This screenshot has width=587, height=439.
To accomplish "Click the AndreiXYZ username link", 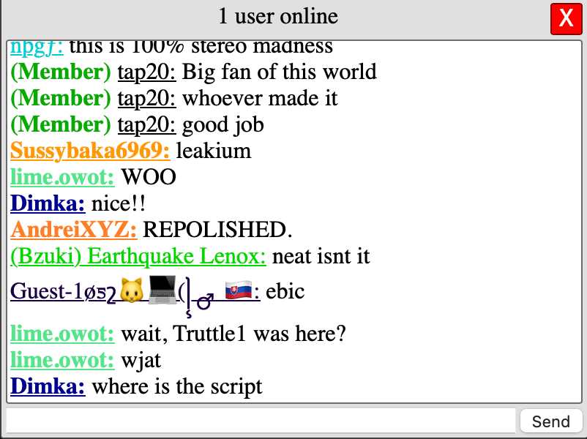I will click(x=73, y=230).
